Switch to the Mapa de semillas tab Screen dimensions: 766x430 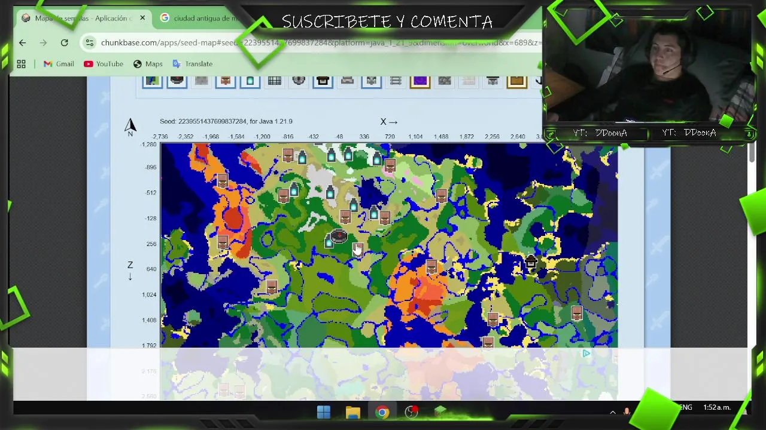click(83, 19)
